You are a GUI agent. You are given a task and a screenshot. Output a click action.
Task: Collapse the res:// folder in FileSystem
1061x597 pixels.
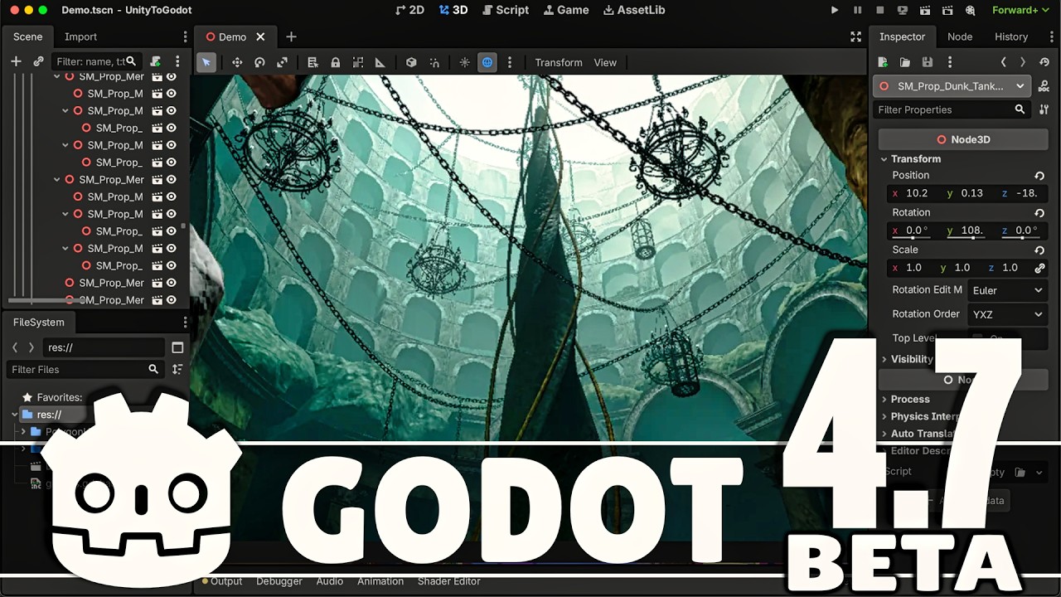[15, 415]
